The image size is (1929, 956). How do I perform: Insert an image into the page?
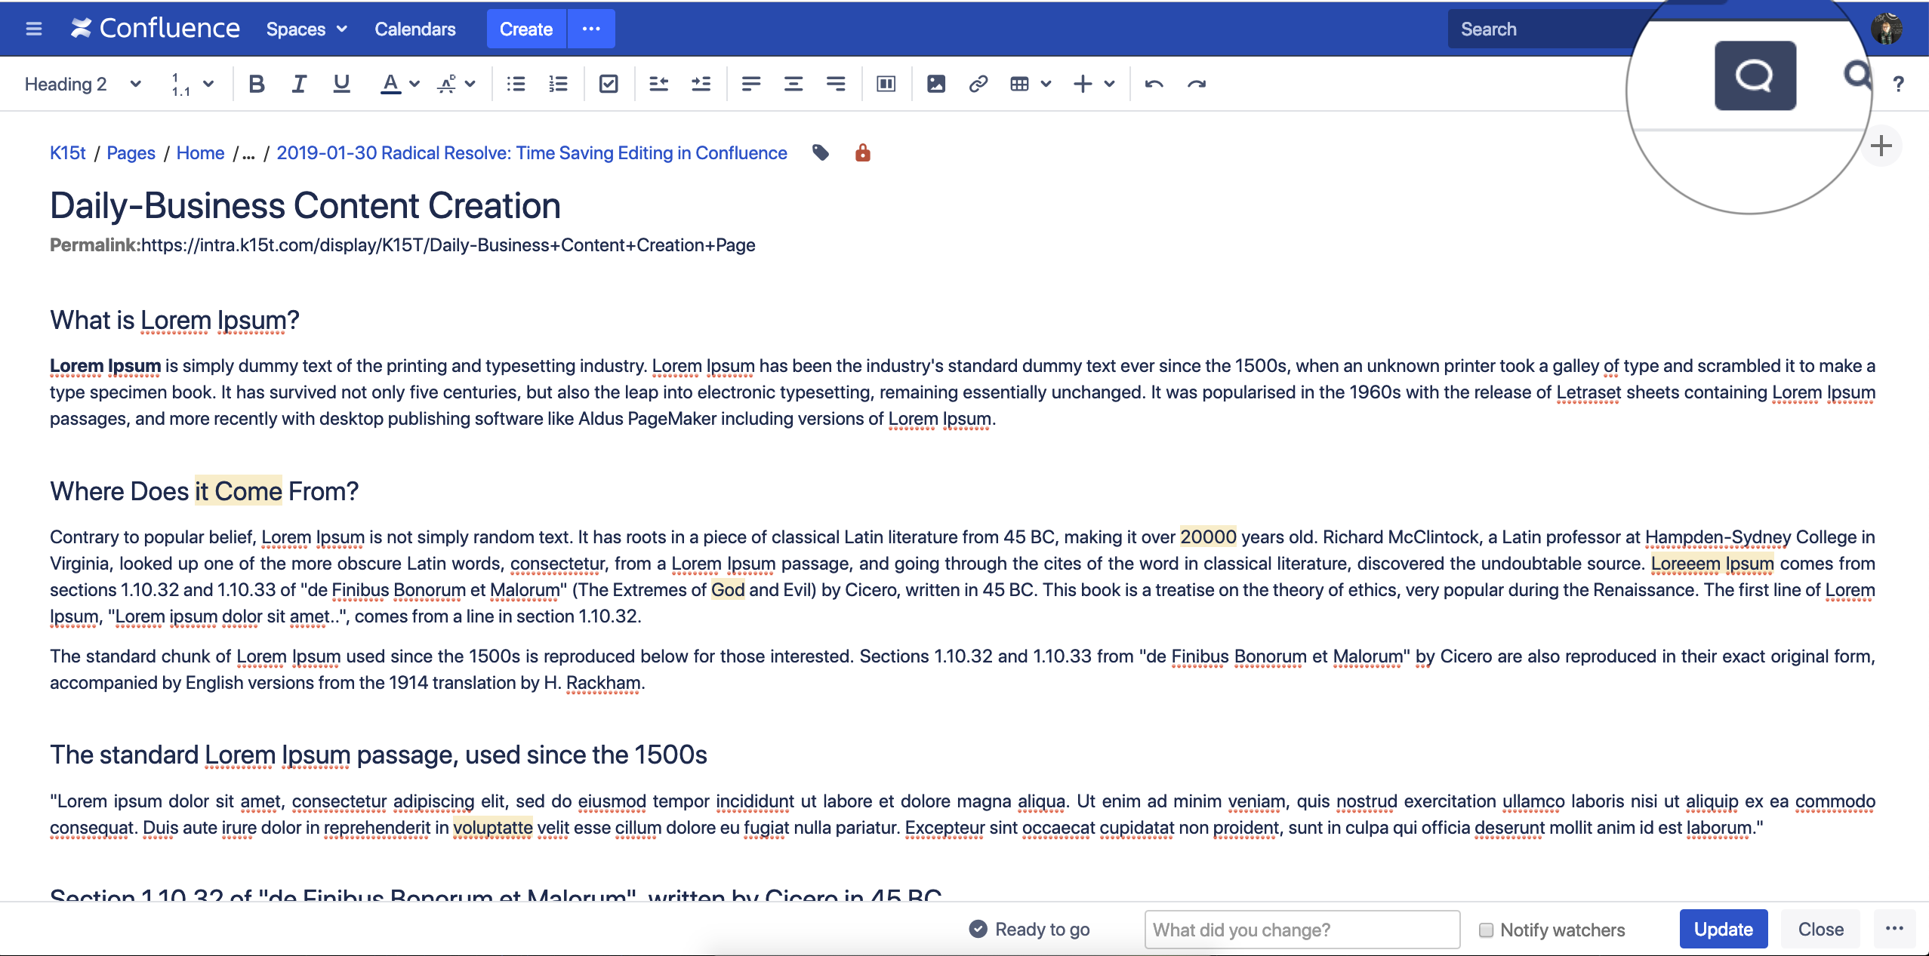point(935,84)
